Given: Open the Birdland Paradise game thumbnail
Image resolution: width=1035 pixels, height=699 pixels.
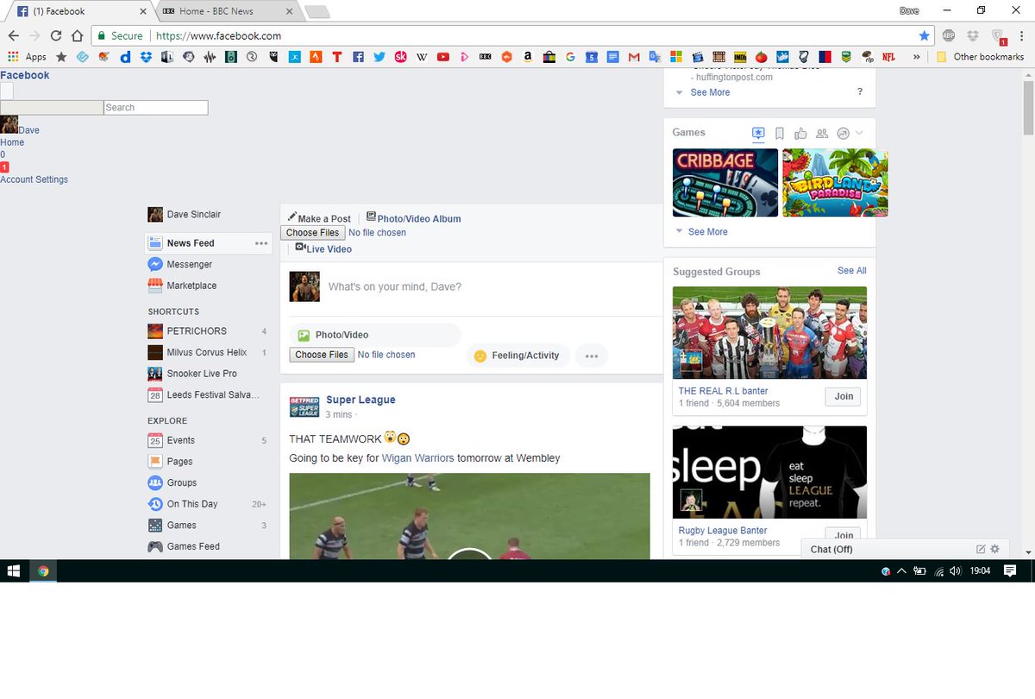Looking at the screenshot, I should point(835,183).
